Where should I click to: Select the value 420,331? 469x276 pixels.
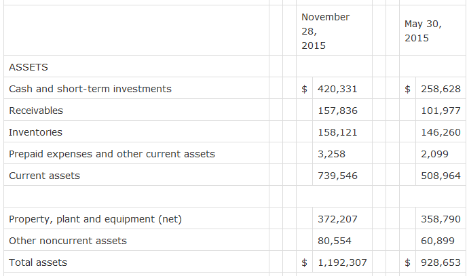(337, 89)
